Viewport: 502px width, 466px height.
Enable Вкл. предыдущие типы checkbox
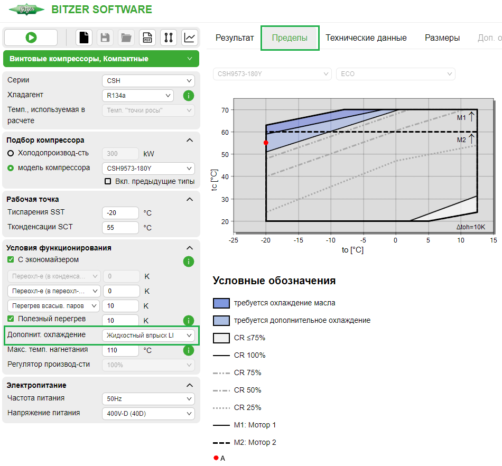[x=108, y=181]
